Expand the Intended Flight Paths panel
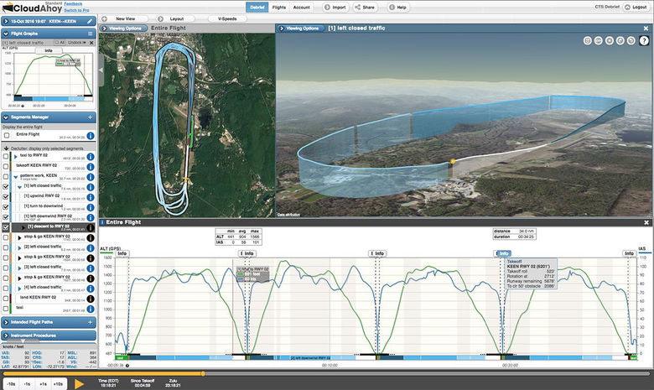The height and width of the screenshot is (390, 654). 6,322
